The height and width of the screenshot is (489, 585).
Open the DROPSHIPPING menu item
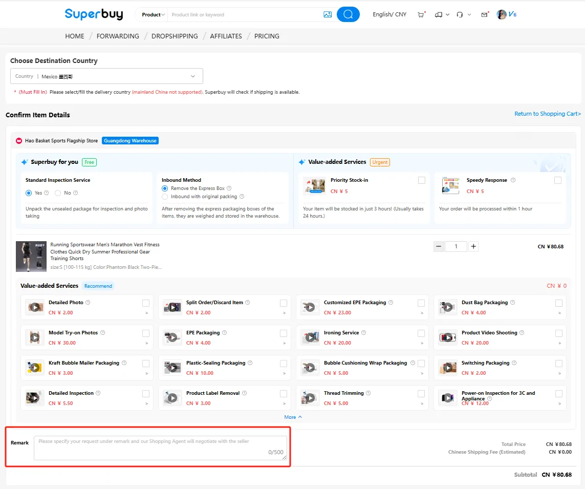(x=175, y=36)
